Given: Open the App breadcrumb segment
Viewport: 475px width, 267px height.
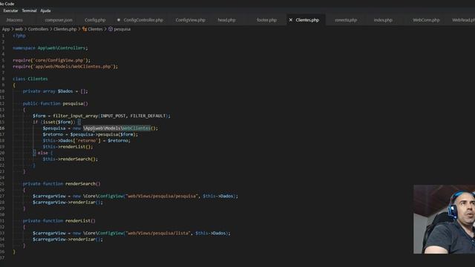Looking at the screenshot, I should tap(6, 29).
